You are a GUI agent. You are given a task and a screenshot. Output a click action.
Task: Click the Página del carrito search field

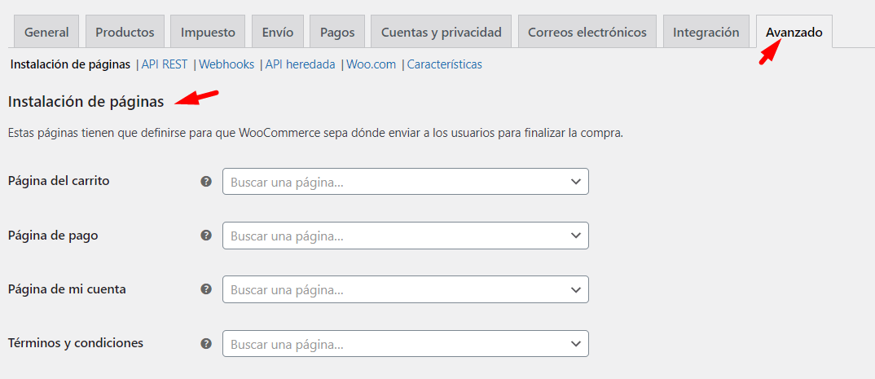406,182
